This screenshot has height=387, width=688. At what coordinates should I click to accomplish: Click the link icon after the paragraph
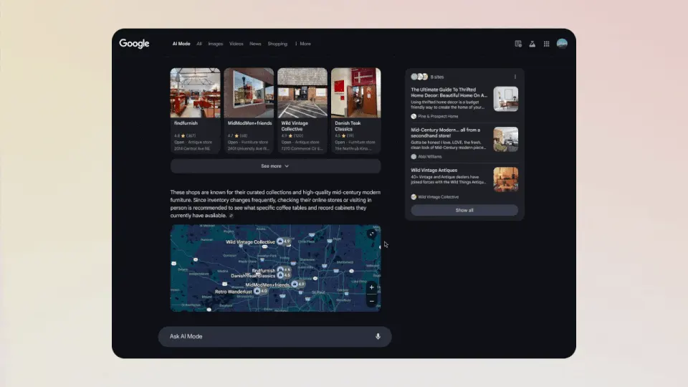click(231, 216)
